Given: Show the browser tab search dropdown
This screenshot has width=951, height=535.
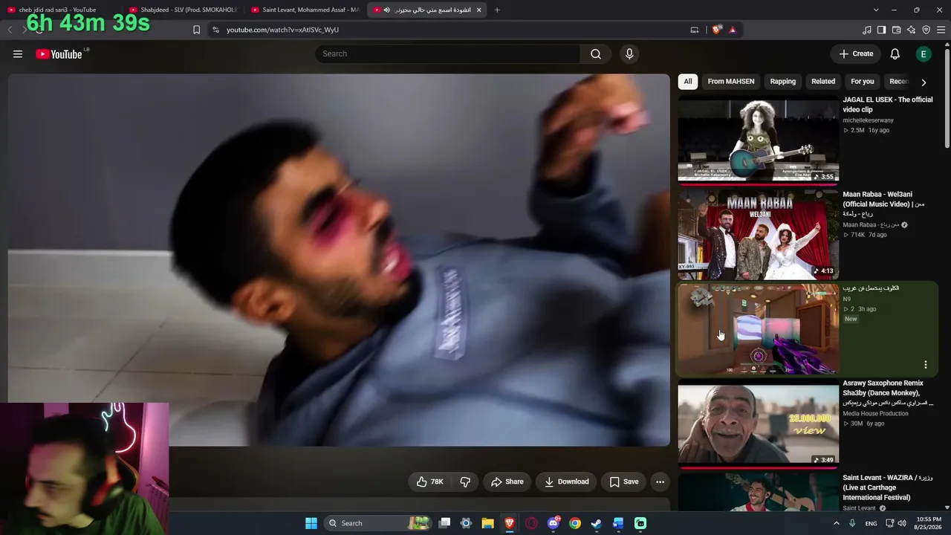Looking at the screenshot, I should point(876,10).
